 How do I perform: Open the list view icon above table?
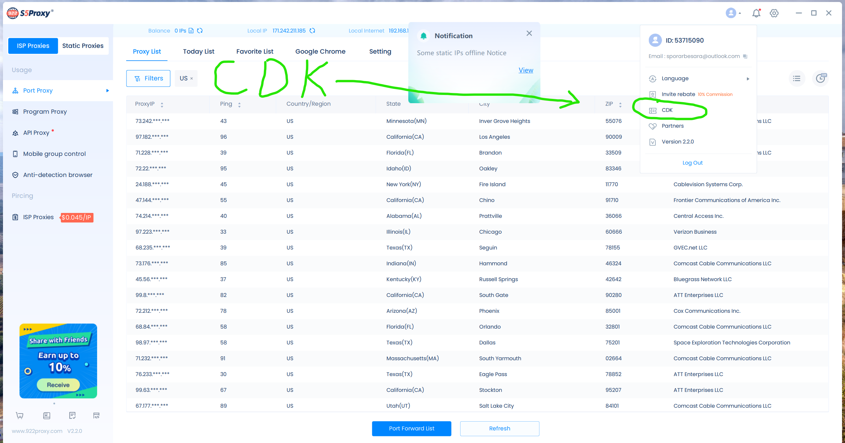(797, 78)
